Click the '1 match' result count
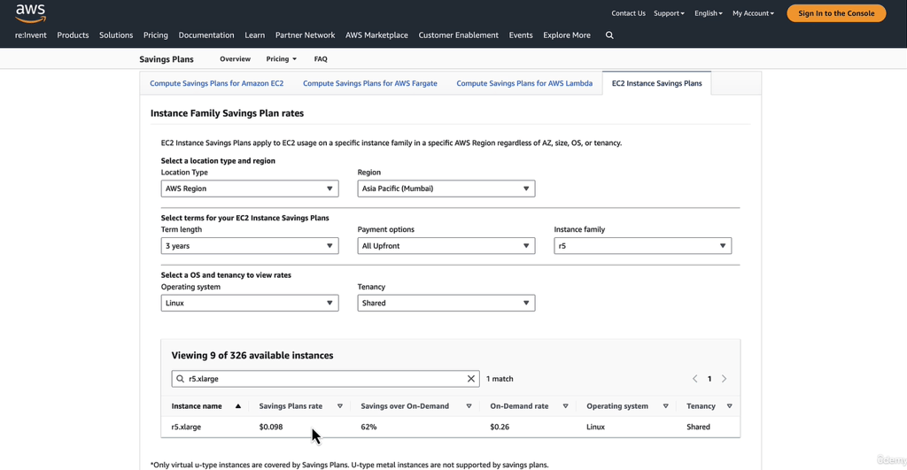This screenshot has height=470, width=907. 500,379
